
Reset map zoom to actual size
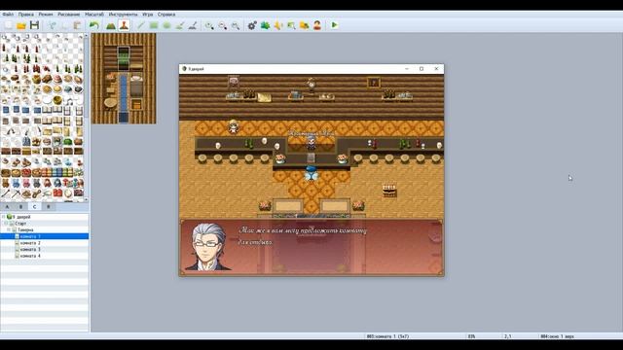(236, 25)
